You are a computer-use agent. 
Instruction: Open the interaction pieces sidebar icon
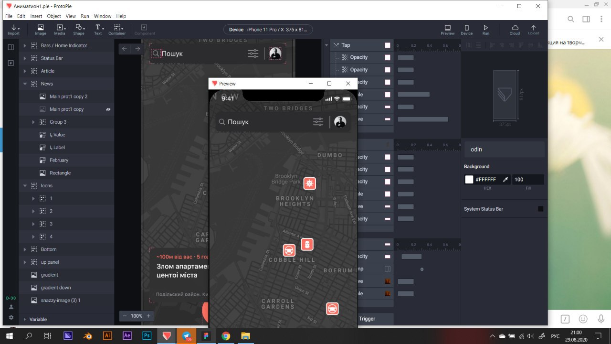(x=11, y=63)
